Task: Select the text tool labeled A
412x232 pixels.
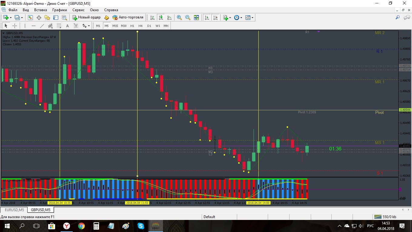Action: click(x=67, y=26)
